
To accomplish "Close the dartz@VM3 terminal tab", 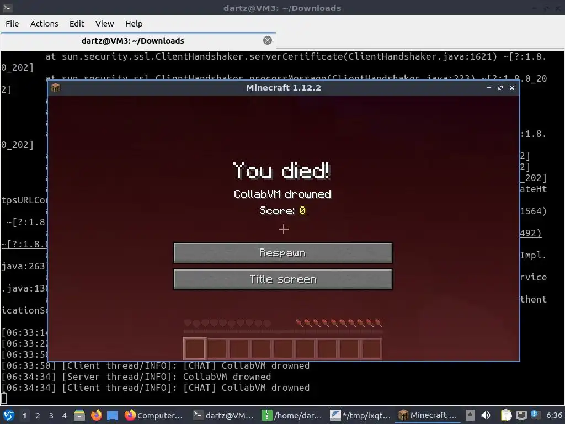I will [x=268, y=40].
